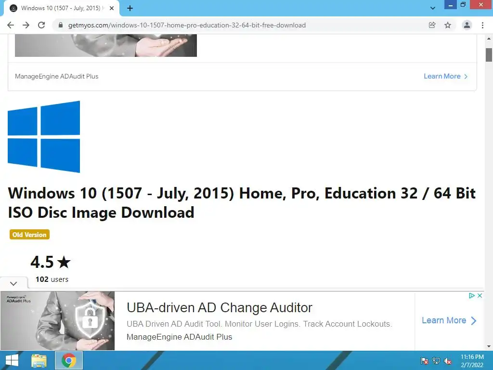Screen dimensions: 493x370
Task: Collapse the bottom ad with the chevron
Action: pos(13,283)
